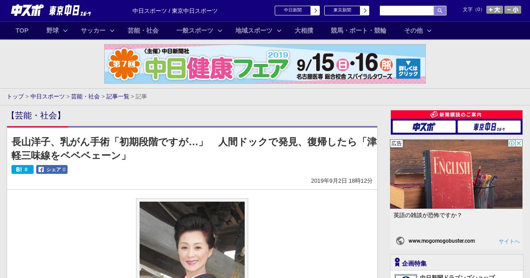Click arrow beside 東京新聞 button
Image resolution: width=530 pixels, height=278 pixels.
coord(365,11)
